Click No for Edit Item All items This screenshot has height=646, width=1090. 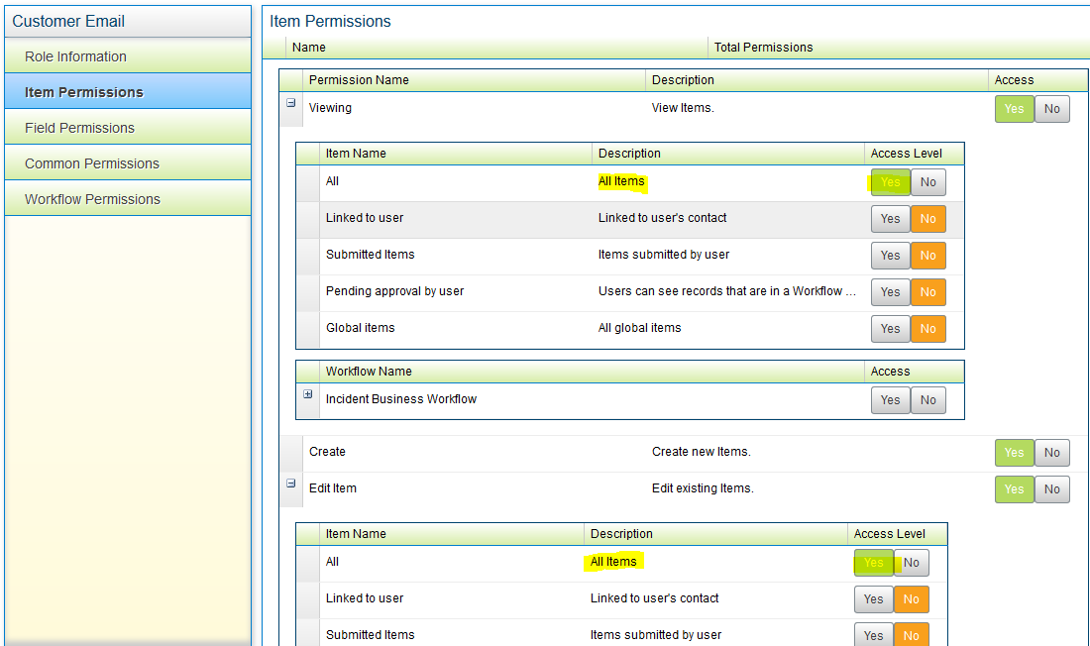pos(911,563)
